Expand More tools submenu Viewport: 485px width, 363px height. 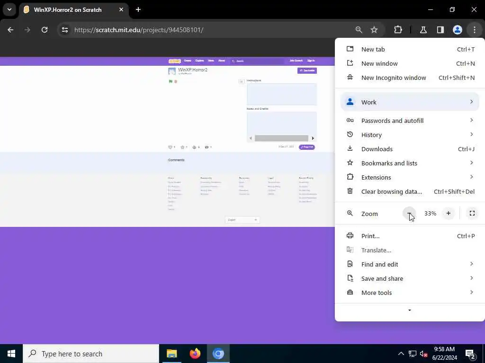pyautogui.click(x=410, y=293)
